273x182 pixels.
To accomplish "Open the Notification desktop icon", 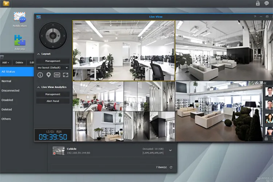I will point(20,18).
